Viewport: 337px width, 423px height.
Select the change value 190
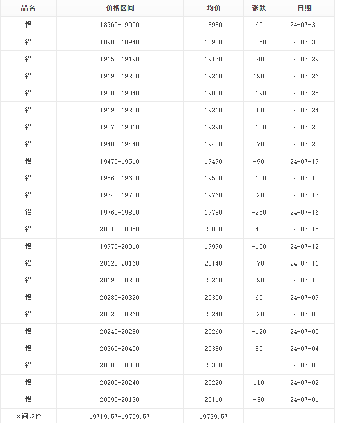258,76
